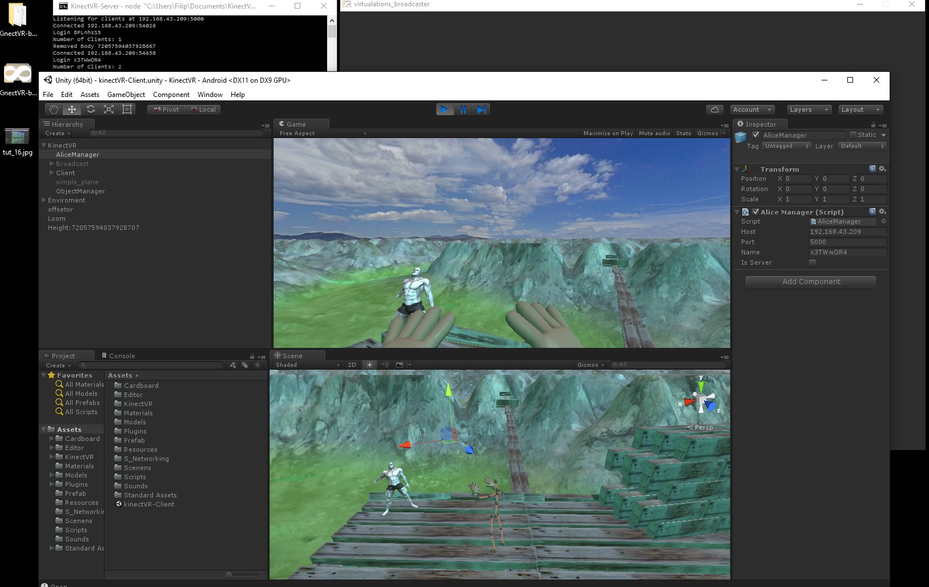
Task: Click the Host input field
Action: click(x=847, y=232)
